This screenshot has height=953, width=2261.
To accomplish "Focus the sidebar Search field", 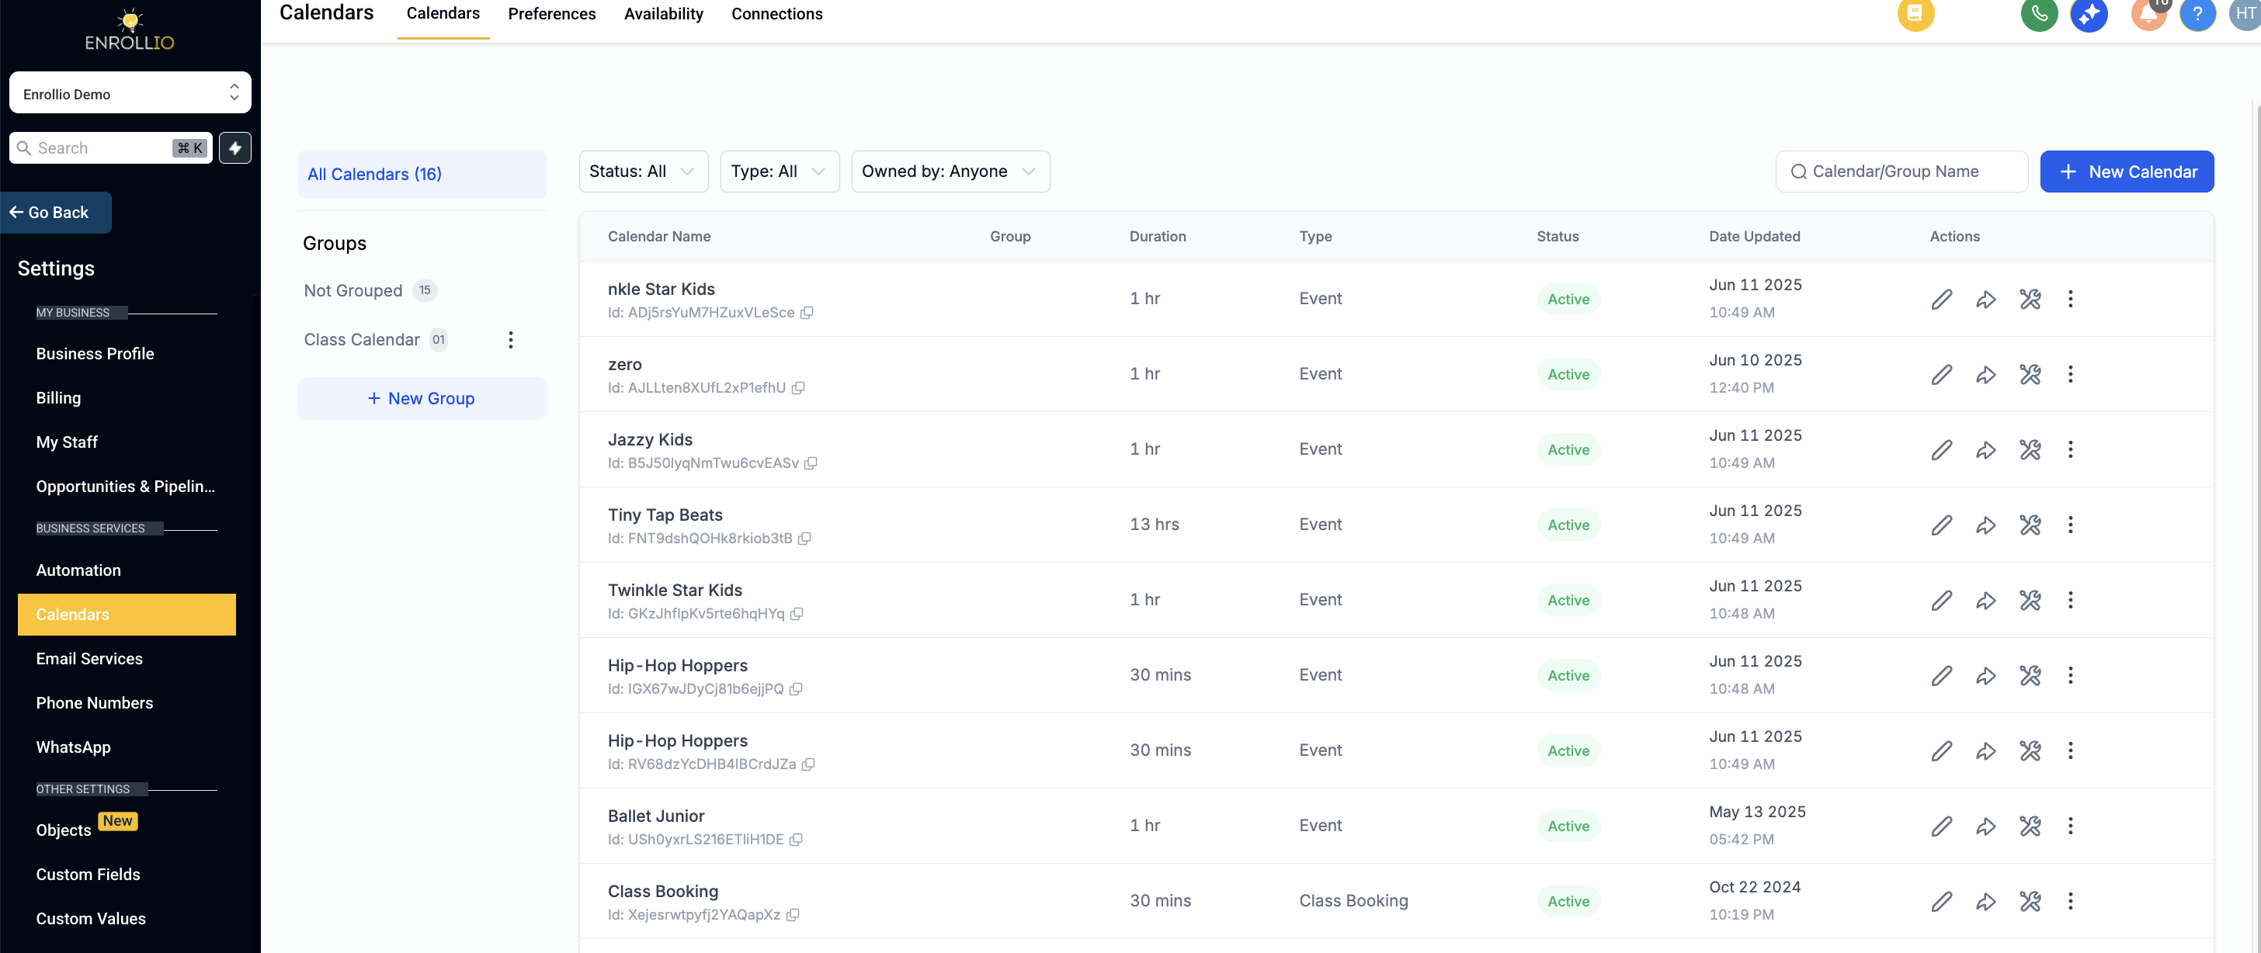I will pos(110,148).
